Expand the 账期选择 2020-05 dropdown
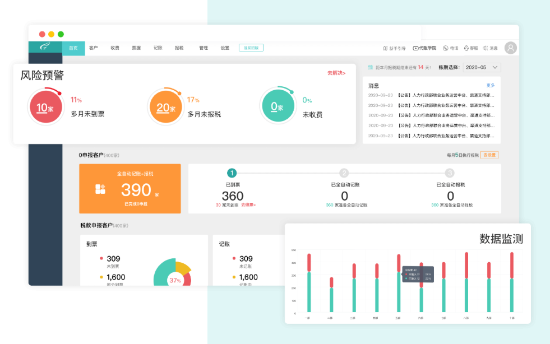The image size is (550, 344). [482, 67]
